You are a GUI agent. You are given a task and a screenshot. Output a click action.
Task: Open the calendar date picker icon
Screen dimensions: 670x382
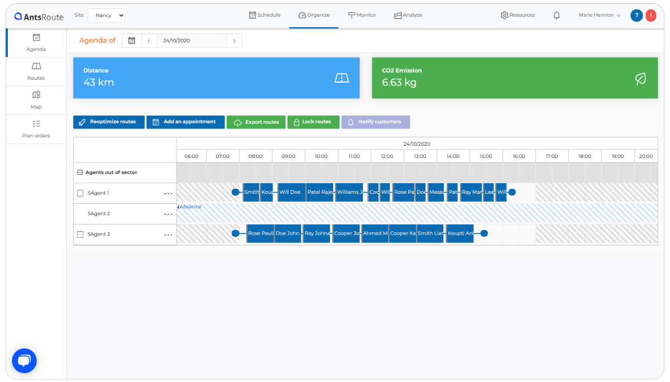pos(132,40)
